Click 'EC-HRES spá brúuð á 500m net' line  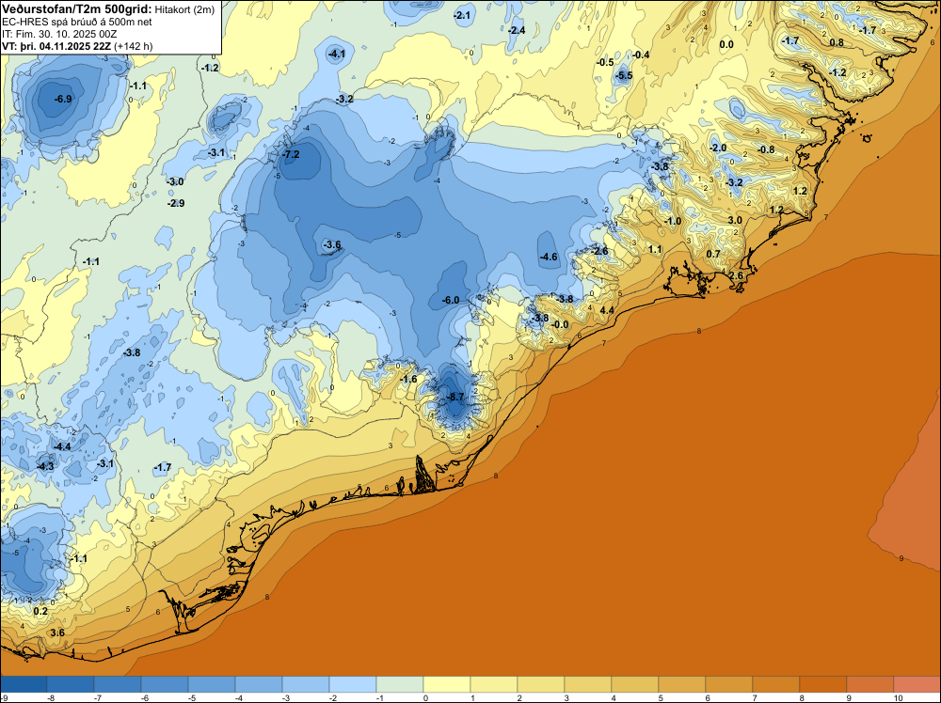(x=77, y=23)
